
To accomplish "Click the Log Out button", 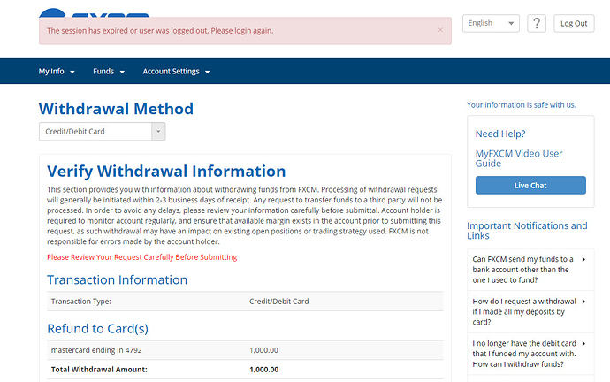I will click(x=574, y=23).
